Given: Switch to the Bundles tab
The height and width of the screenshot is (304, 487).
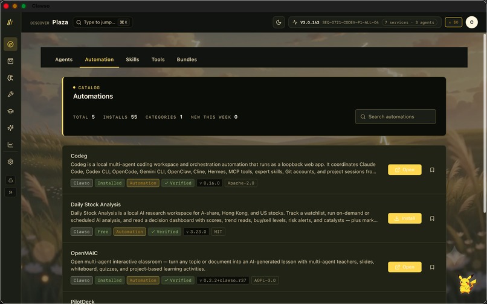Looking at the screenshot, I should pyautogui.click(x=187, y=60).
